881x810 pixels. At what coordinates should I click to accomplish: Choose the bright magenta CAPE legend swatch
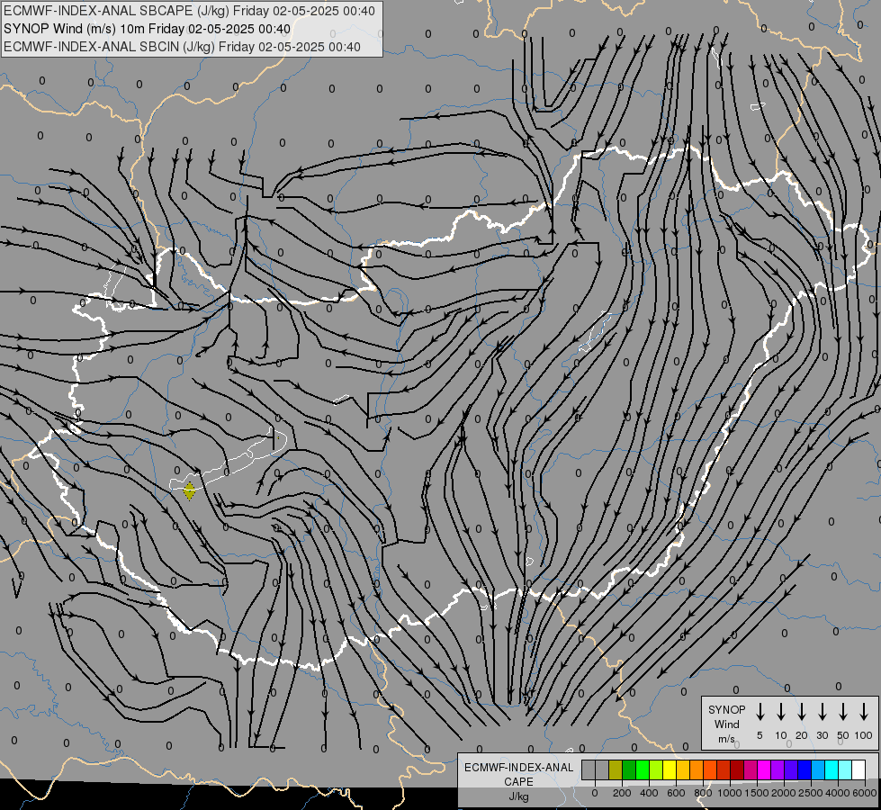coord(764,769)
